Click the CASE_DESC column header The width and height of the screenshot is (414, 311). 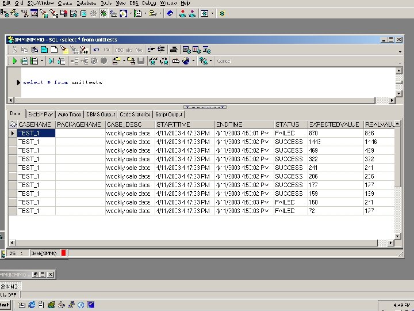[x=130, y=124]
